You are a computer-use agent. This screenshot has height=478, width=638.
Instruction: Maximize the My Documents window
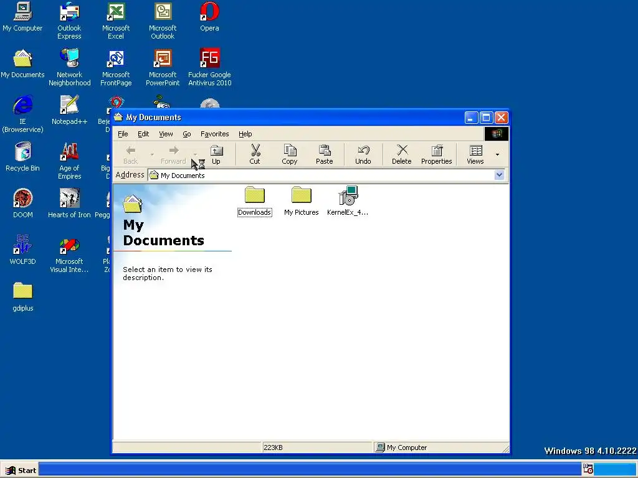(x=486, y=118)
